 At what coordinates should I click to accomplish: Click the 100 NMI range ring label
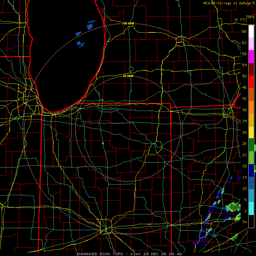tap(128, 23)
